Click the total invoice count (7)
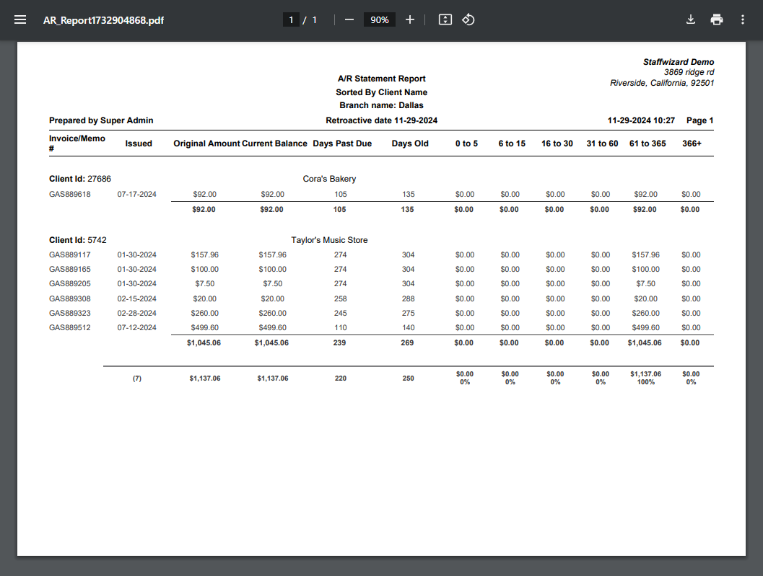This screenshot has width=763, height=576. coord(137,378)
